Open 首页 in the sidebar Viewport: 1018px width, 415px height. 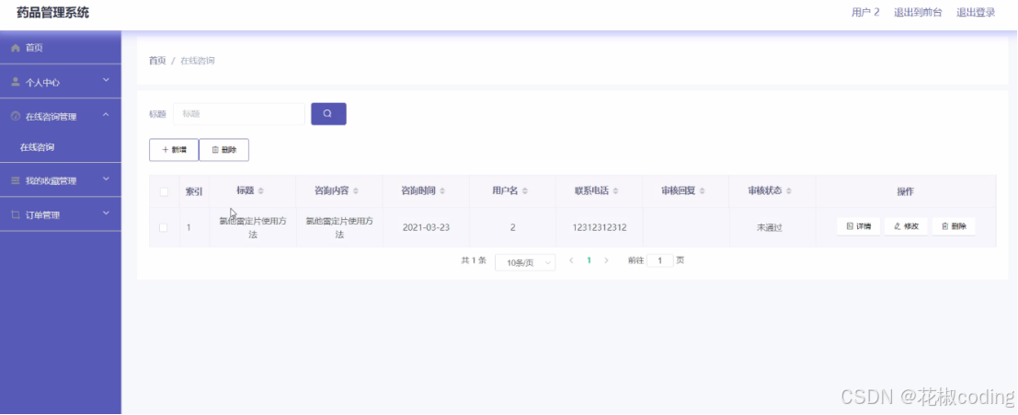61,48
